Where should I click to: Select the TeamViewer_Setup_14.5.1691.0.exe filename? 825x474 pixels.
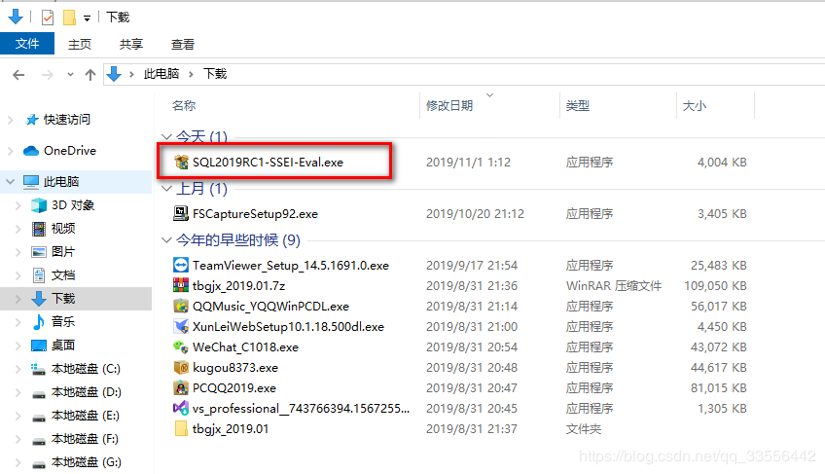[x=291, y=266]
